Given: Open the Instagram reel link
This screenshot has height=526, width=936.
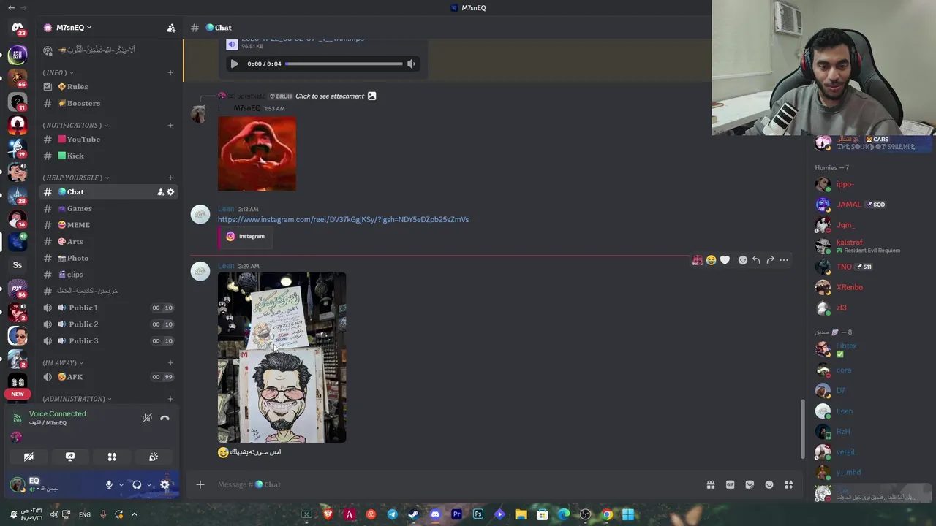Looking at the screenshot, I should (x=343, y=219).
